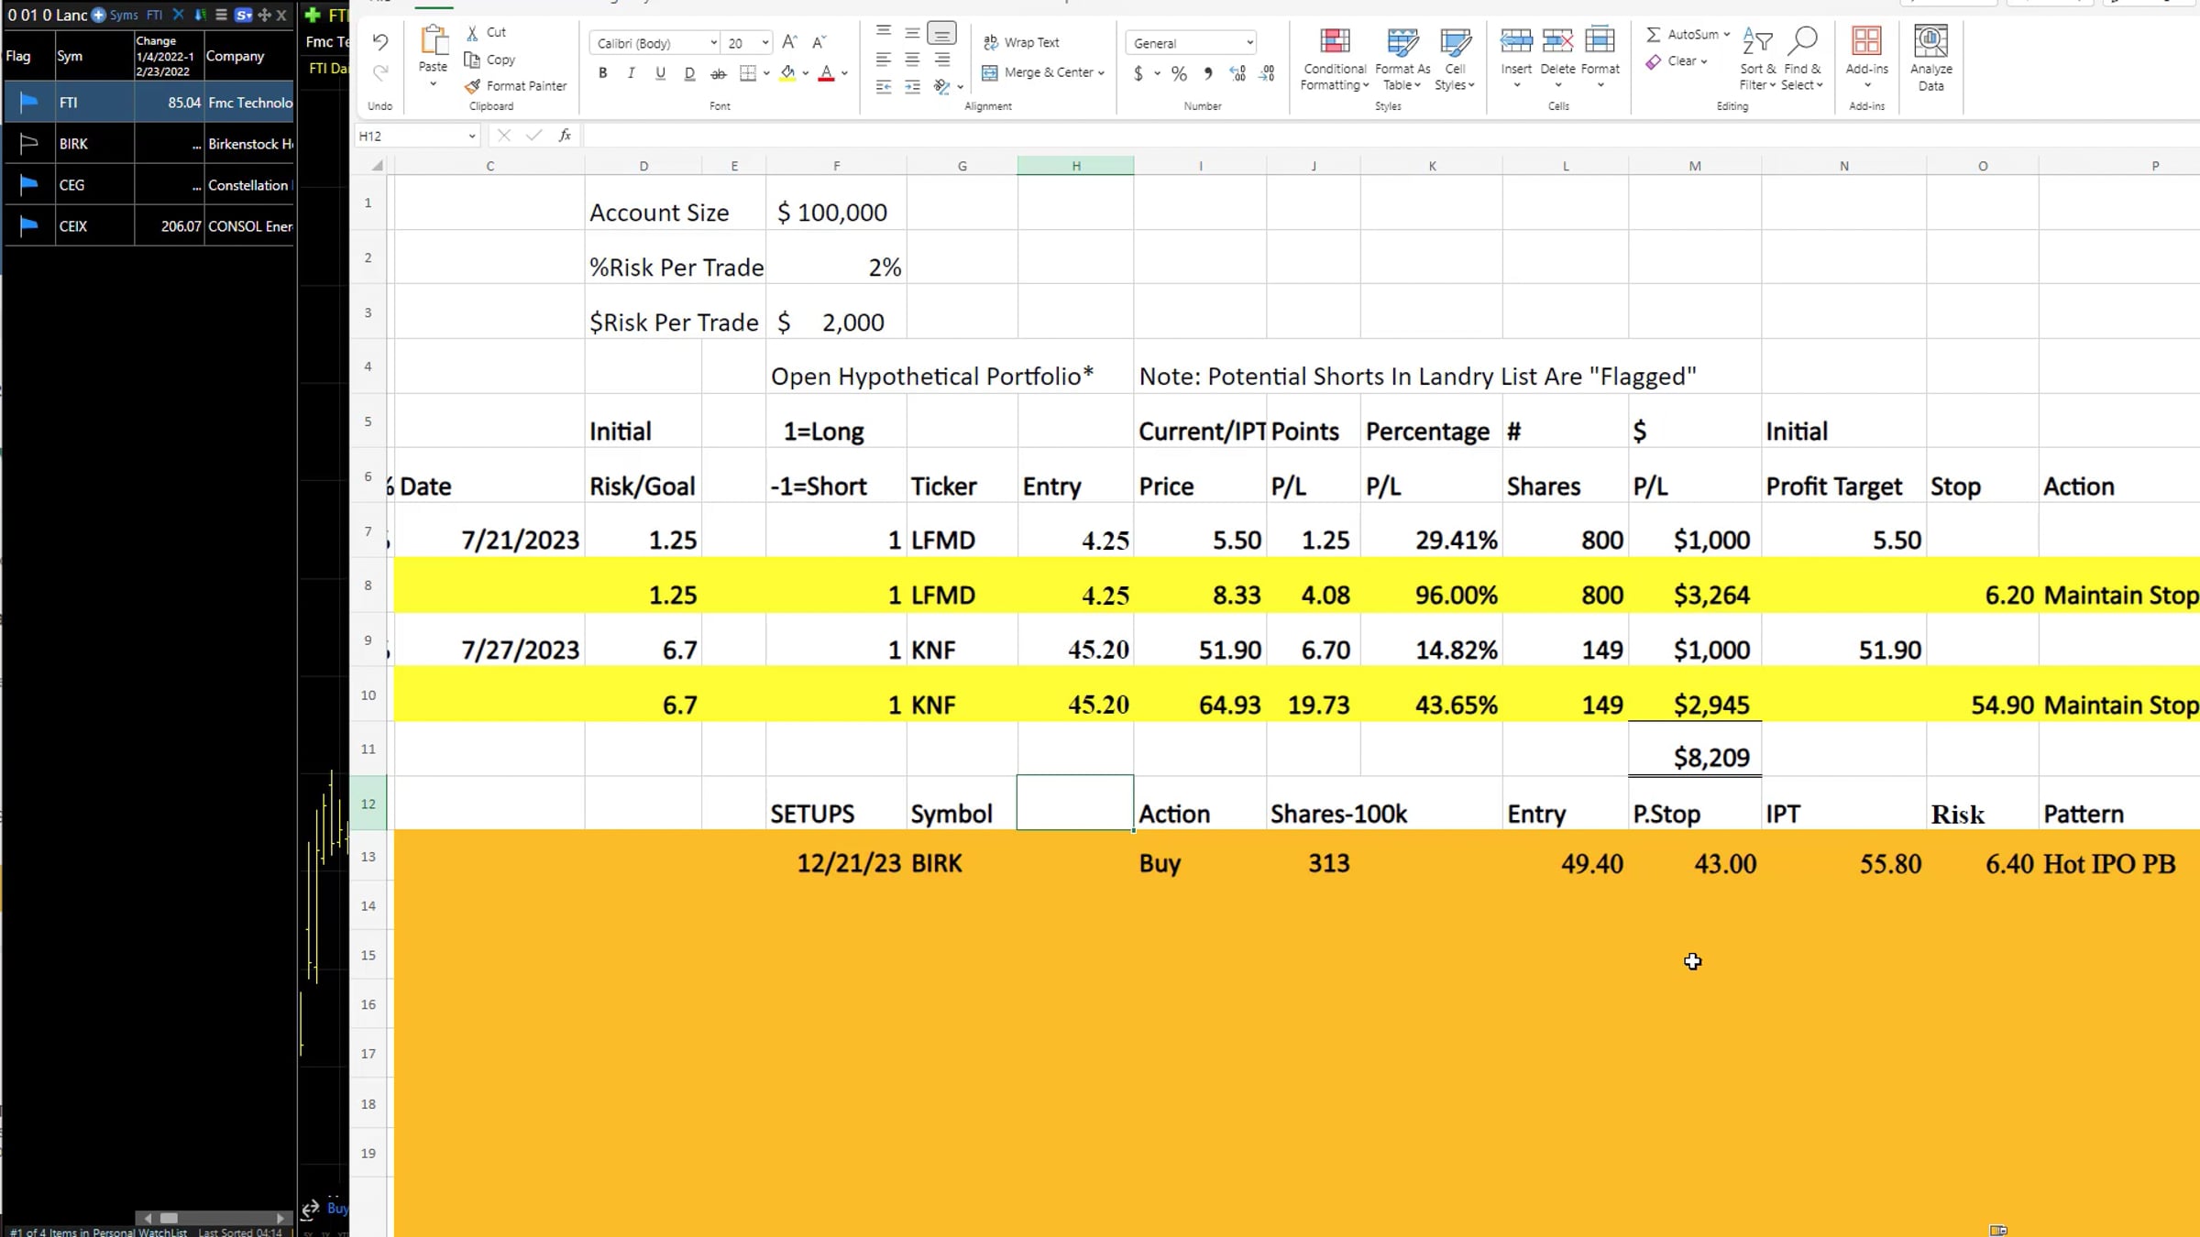Click the green plus icon on the chart panel

pyautogui.click(x=313, y=15)
